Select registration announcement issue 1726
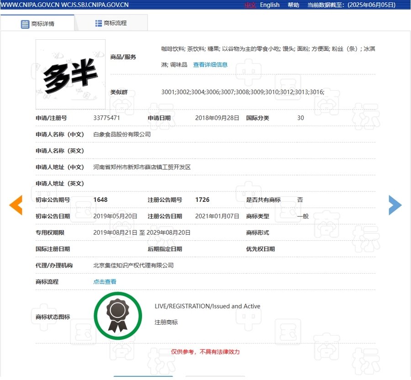 coord(202,200)
